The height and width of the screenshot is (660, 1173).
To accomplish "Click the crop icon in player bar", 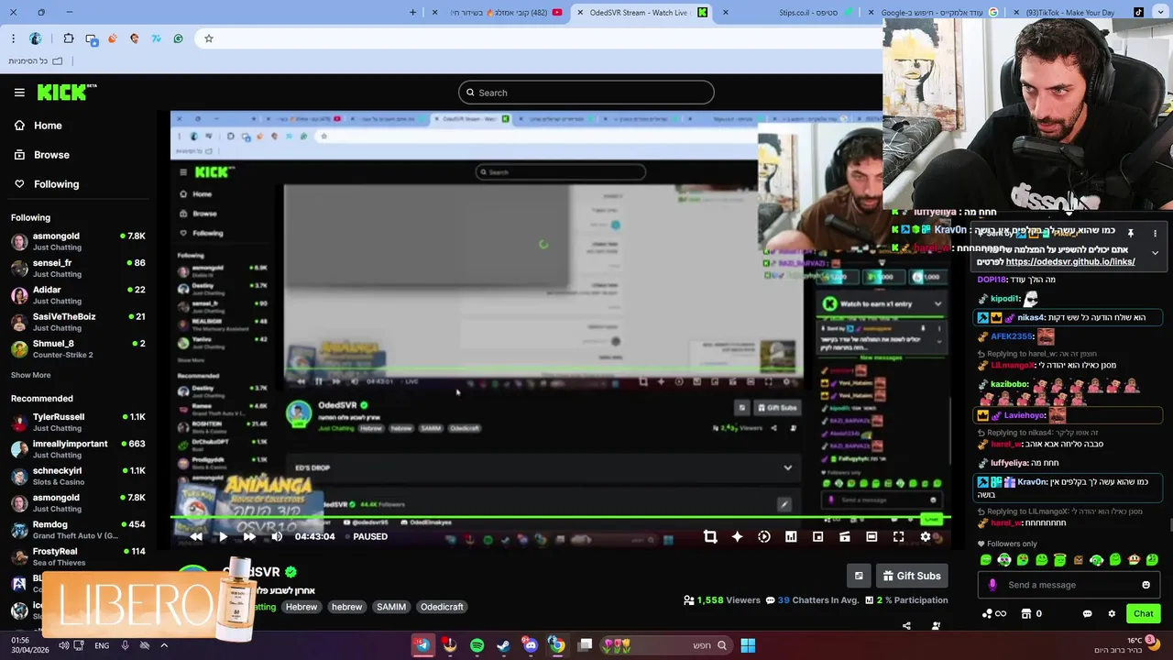I will 710,537.
